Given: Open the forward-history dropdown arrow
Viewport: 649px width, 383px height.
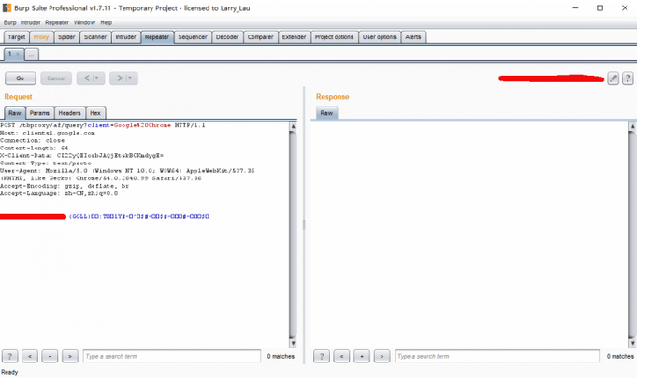Looking at the screenshot, I should pos(130,78).
